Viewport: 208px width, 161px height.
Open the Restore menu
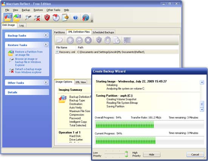point(38,10)
